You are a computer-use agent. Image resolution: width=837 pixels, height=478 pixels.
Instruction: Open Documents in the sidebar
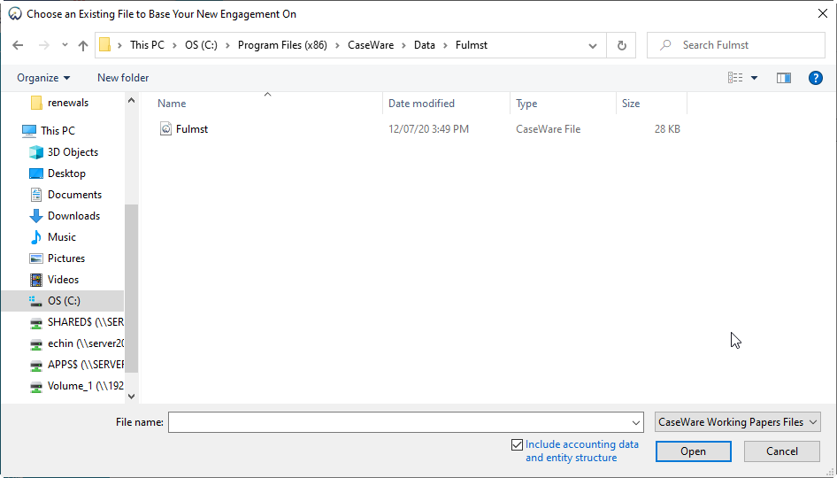coord(65,195)
